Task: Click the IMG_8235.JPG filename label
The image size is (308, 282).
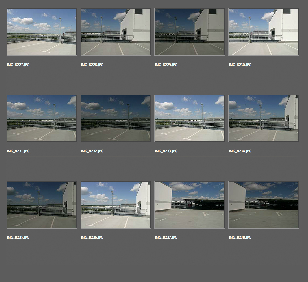Action: (18, 238)
